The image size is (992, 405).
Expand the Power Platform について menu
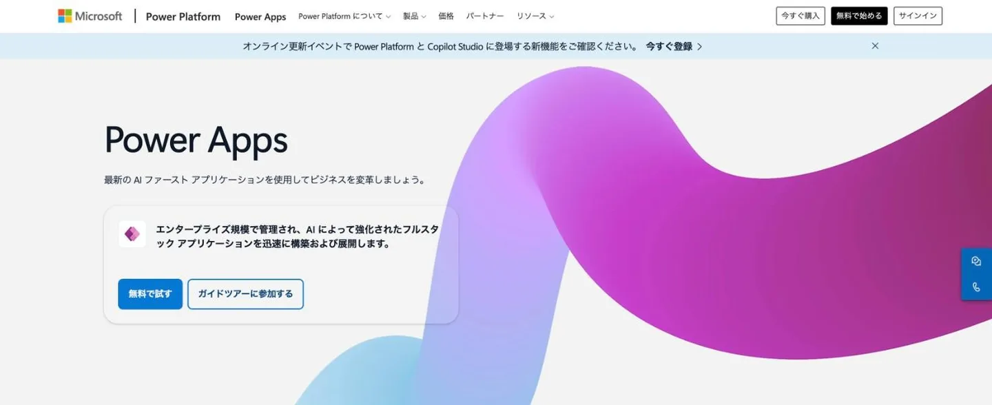(344, 17)
